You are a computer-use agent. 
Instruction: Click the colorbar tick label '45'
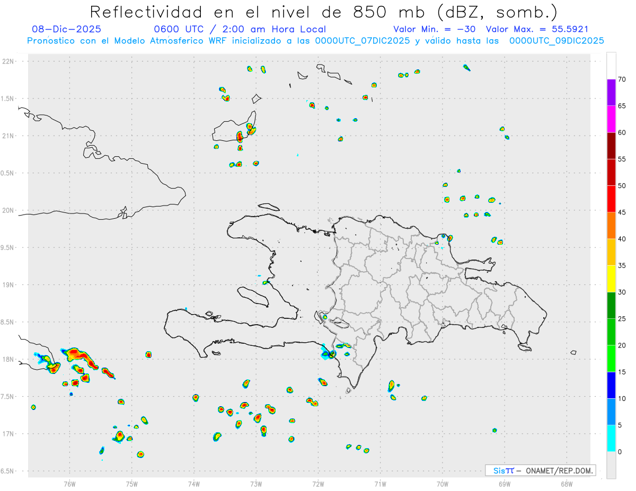coord(622,212)
